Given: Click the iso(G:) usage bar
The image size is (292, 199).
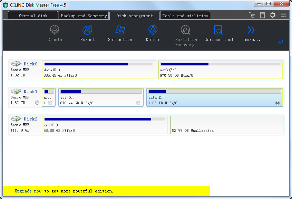Looking at the screenshot, I should (101, 92).
